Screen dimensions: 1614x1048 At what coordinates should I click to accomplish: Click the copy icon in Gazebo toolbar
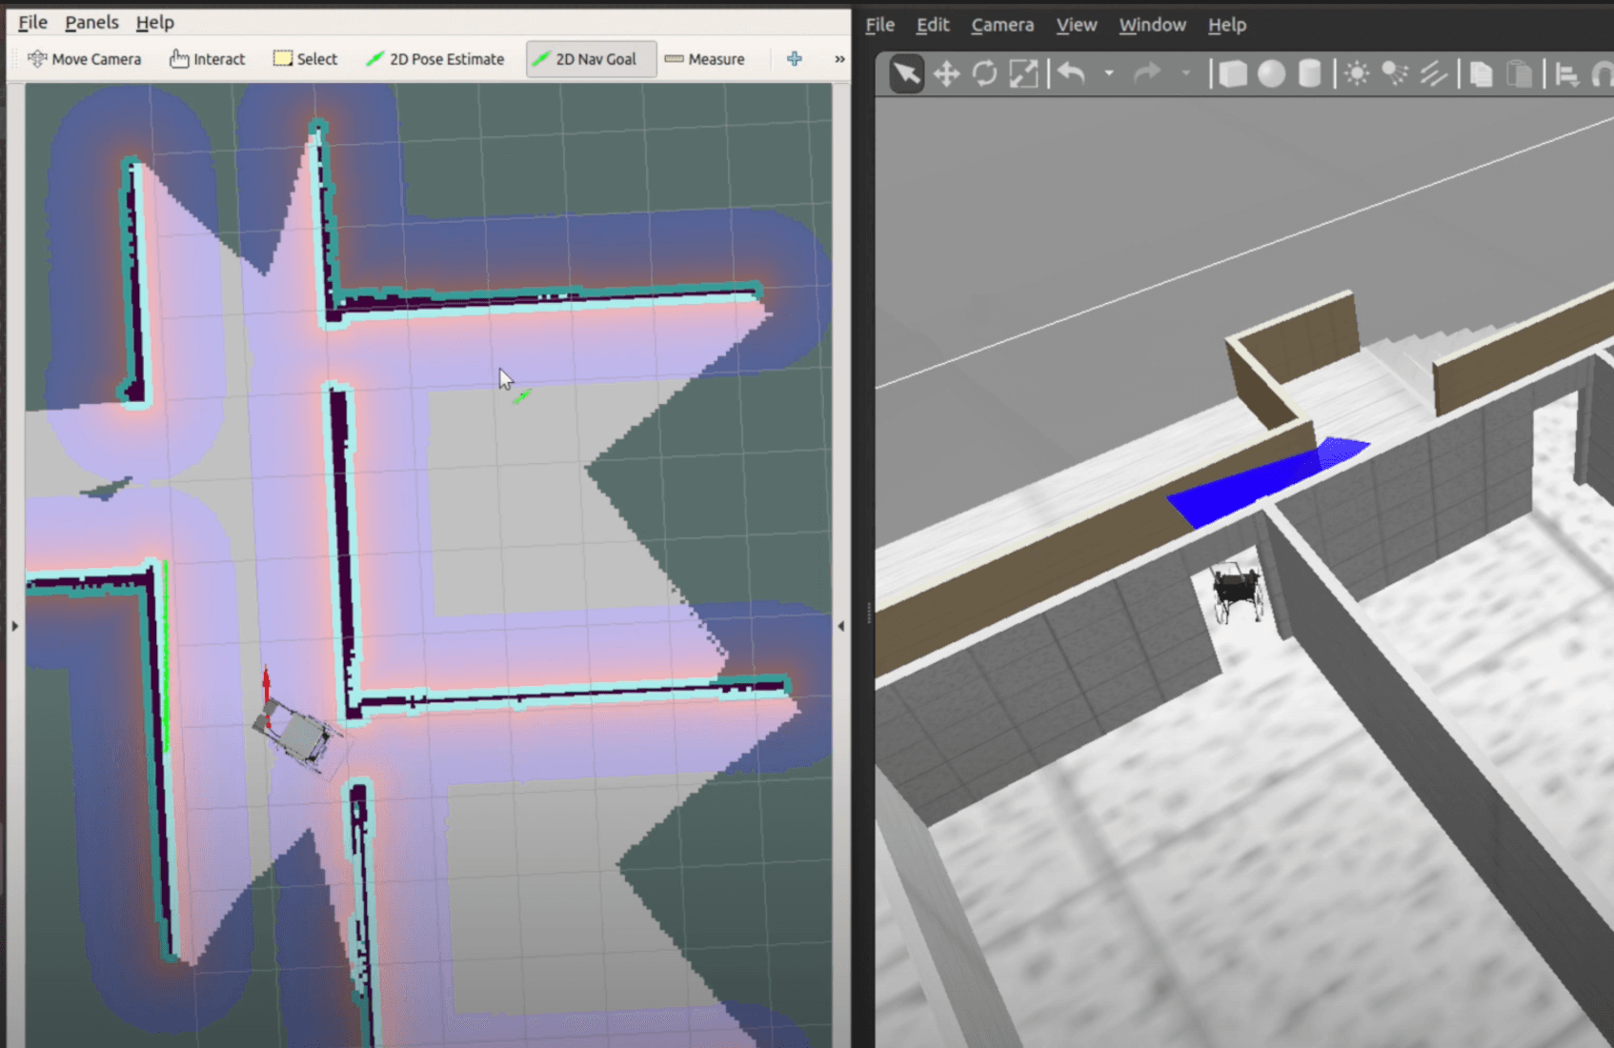1481,73
